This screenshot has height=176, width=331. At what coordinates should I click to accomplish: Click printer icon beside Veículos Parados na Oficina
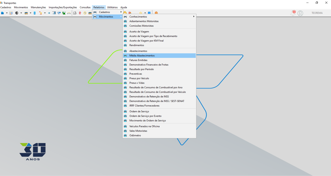pos(125,126)
